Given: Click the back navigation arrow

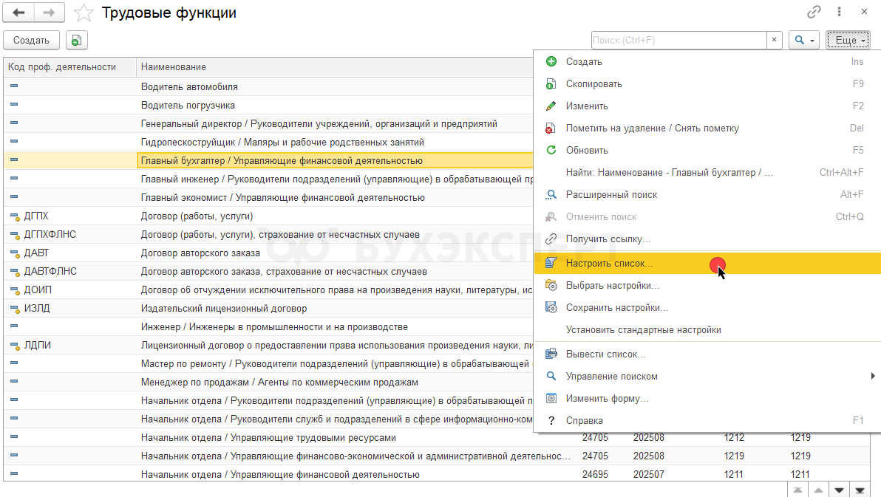Looking at the screenshot, I should tap(18, 13).
